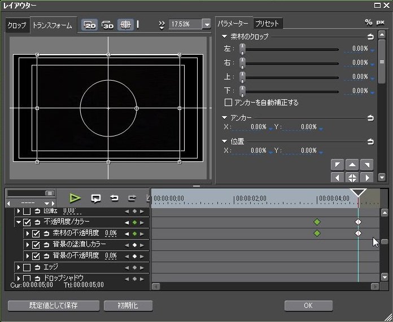Expand the 背景の塗潰しカラー row
The image size is (393, 322).
pos(28,245)
